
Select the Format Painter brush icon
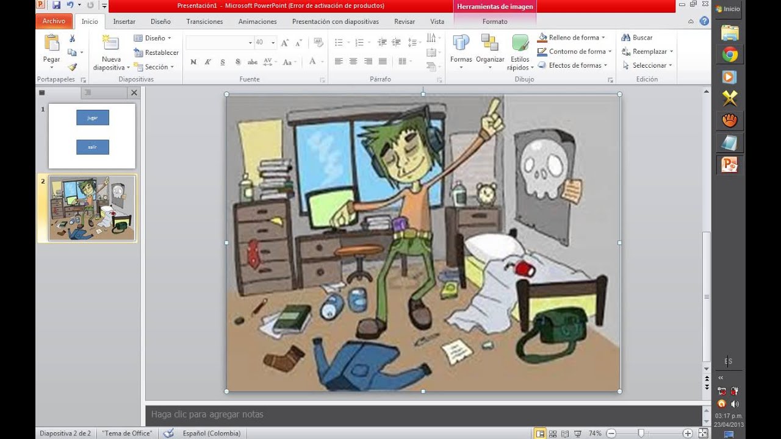click(72, 67)
